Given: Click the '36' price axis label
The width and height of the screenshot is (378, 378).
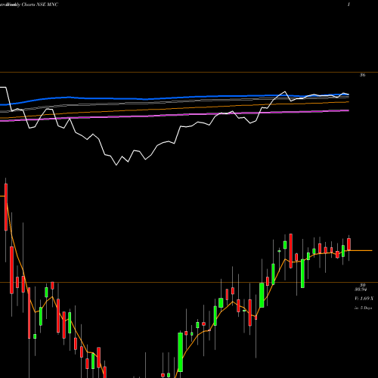Looking at the screenshot, I should point(362,75).
